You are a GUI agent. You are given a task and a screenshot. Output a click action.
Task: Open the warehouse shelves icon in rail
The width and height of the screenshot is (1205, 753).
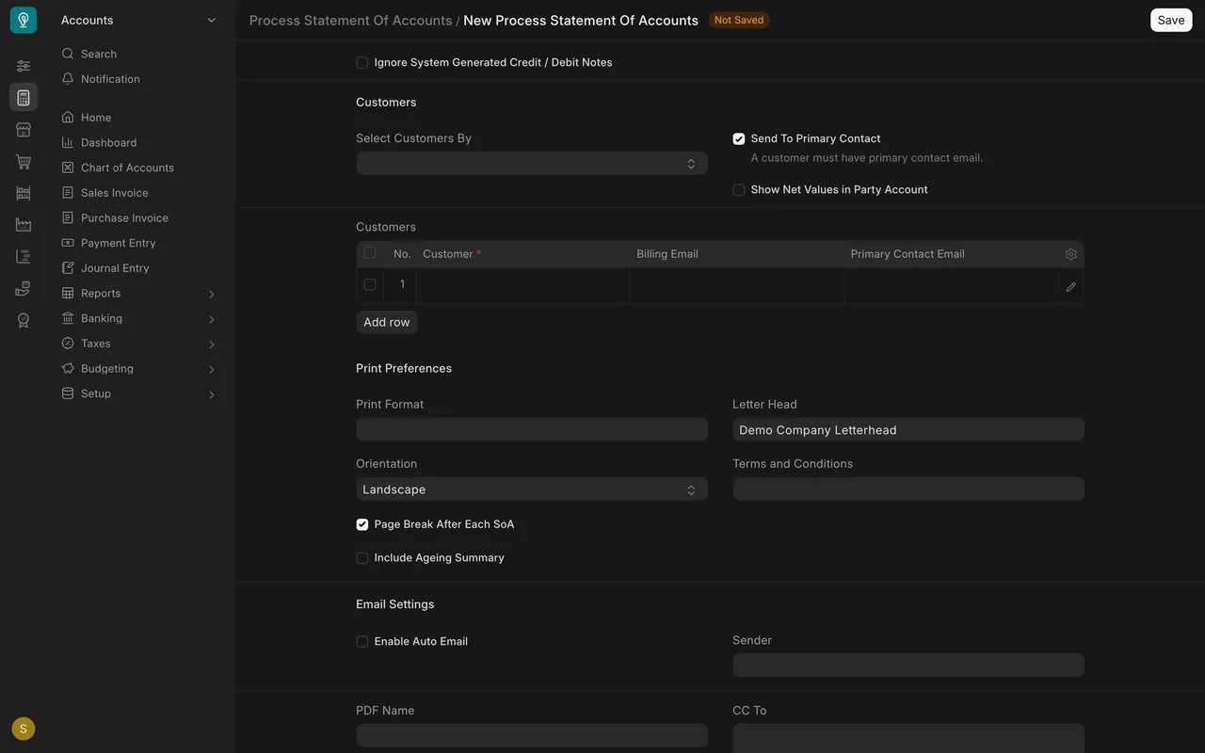(x=24, y=193)
